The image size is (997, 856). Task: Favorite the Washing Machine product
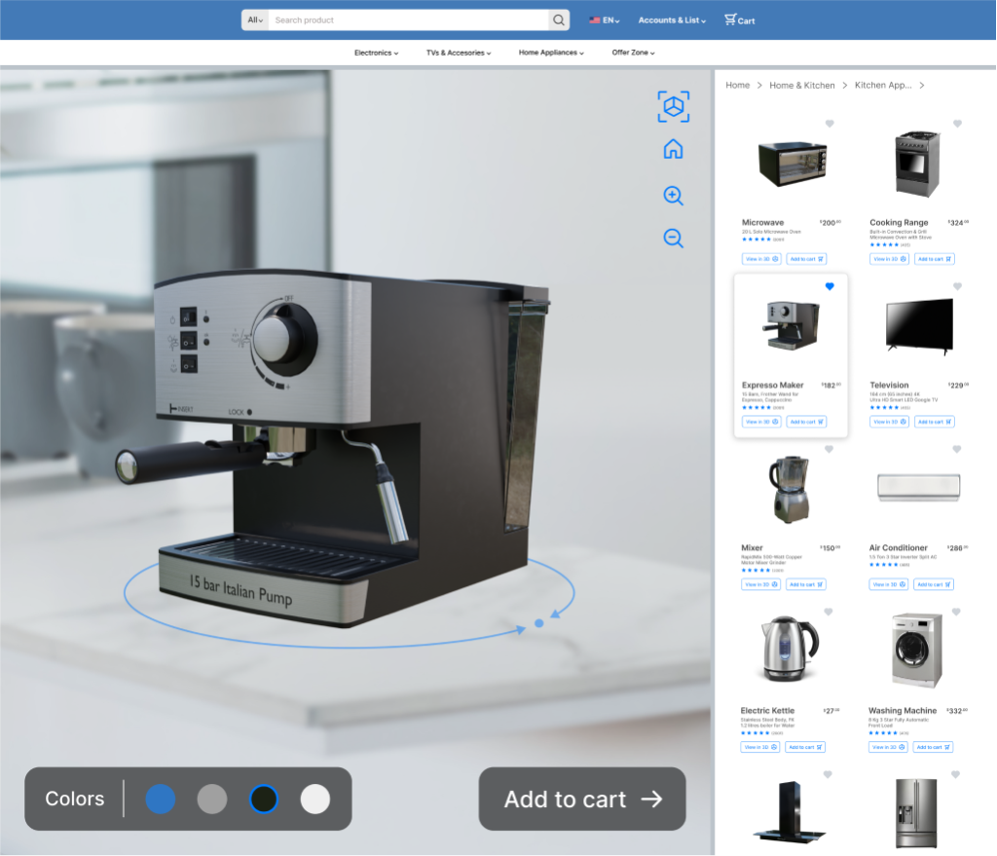955,612
